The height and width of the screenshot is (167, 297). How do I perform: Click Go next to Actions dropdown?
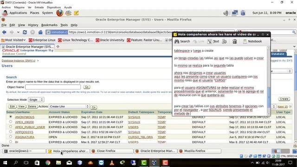[94, 107]
